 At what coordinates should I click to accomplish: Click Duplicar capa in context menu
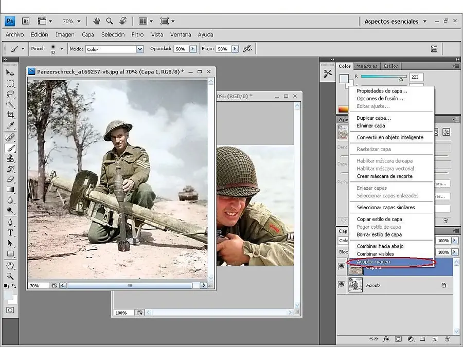373,118
